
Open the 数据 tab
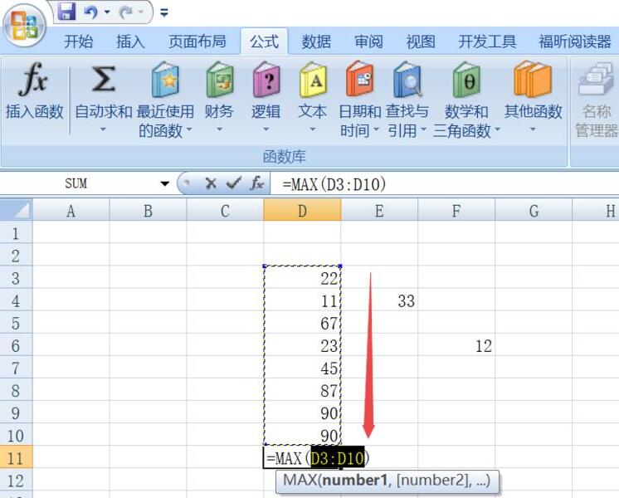pos(316,41)
